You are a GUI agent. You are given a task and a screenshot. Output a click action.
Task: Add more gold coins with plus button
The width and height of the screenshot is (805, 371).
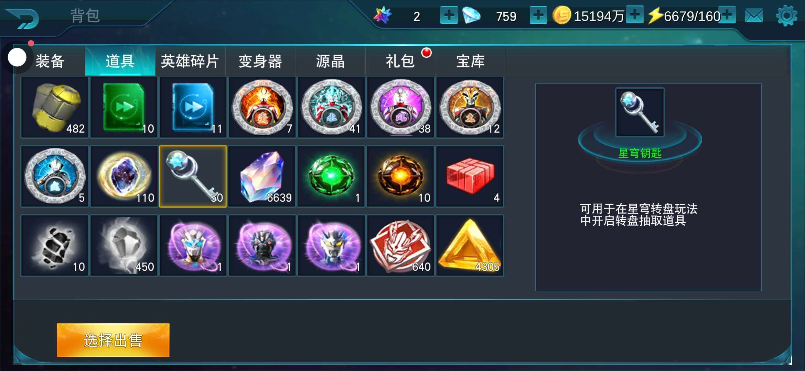635,15
